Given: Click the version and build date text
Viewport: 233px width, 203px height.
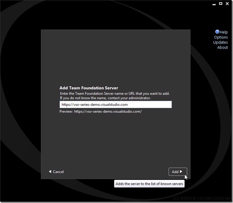Looking at the screenshot, I should click(202, 198).
